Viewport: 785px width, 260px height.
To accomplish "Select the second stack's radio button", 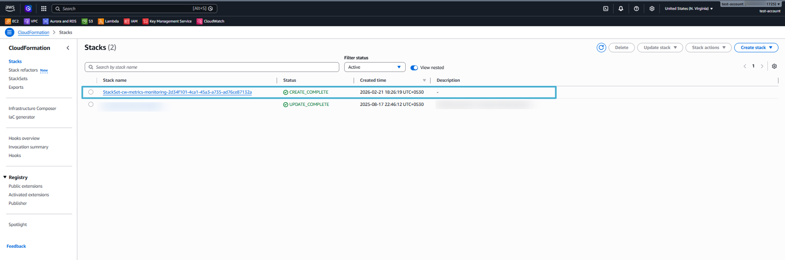I will [x=91, y=105].
